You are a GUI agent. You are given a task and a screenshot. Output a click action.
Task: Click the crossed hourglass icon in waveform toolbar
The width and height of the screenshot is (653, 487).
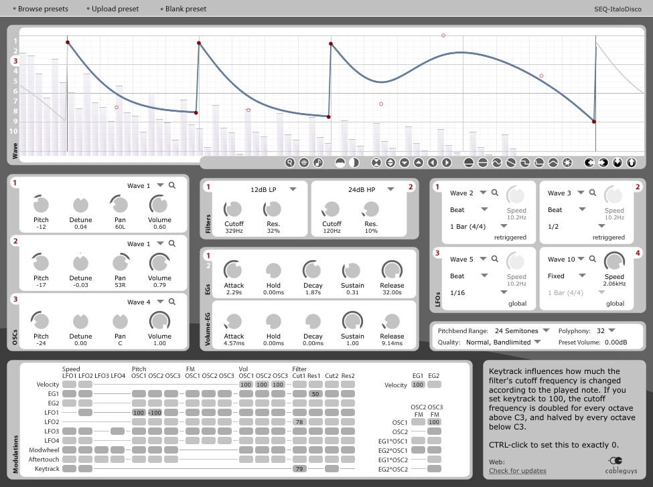[x=376, y=163]
